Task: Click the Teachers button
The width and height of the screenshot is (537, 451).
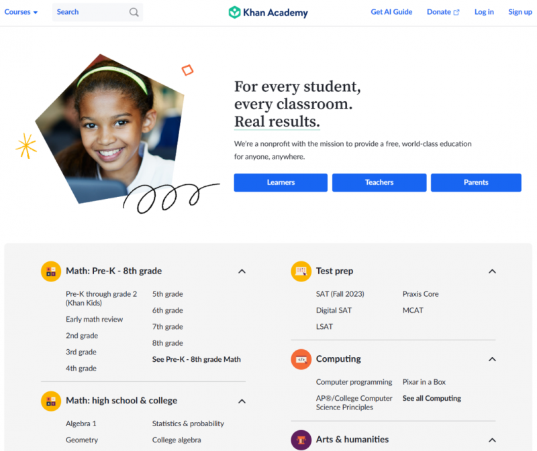Action: (x=379, y=182)
